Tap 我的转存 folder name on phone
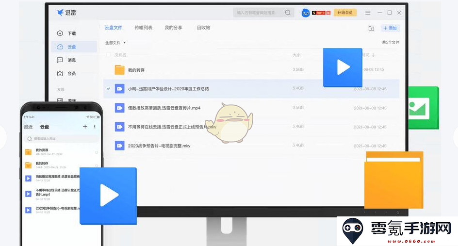 [x=42, y=164]
